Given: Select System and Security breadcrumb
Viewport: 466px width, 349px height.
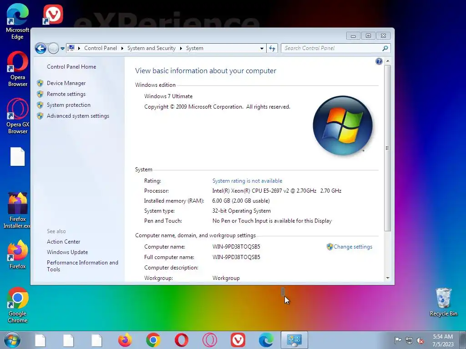Looking at the screenshot, I should tap(151, 48).
